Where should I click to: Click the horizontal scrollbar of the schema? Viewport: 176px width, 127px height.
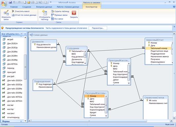pyautogui.click(x=89, y=121)
